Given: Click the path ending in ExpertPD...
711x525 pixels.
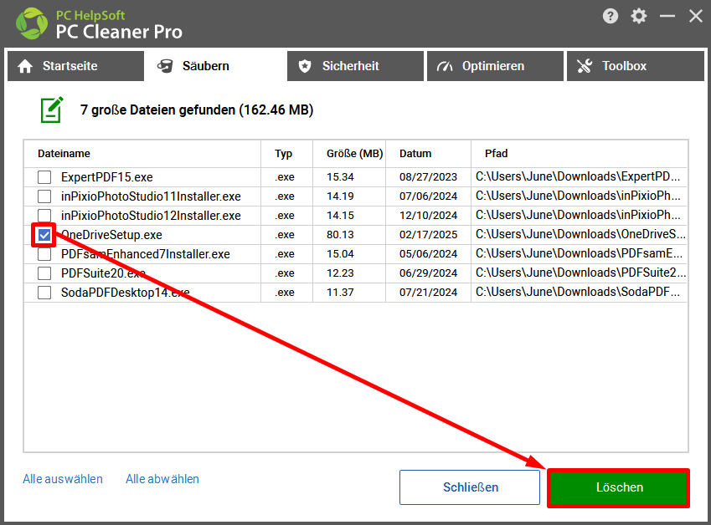Looking at the screenshot, I should (578, 176).
